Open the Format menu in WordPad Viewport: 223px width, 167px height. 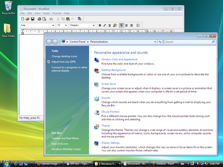[x=57, y=13]
